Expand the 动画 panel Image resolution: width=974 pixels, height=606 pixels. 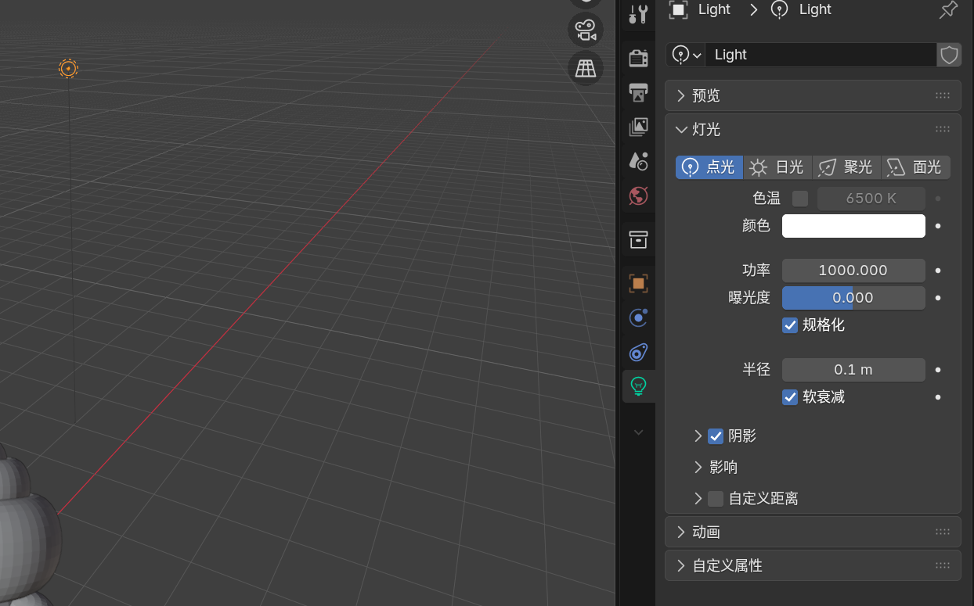[x=813, y=532]
